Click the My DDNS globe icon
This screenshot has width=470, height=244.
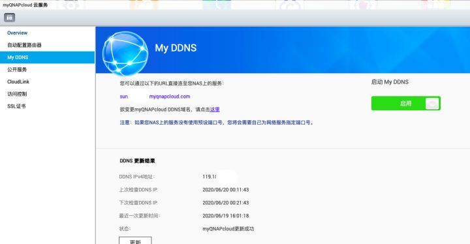pos(125,53)
